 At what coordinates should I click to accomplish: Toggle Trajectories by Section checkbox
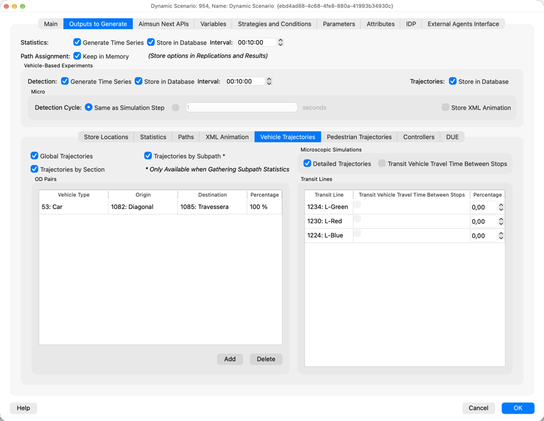[x=35, y=169]
